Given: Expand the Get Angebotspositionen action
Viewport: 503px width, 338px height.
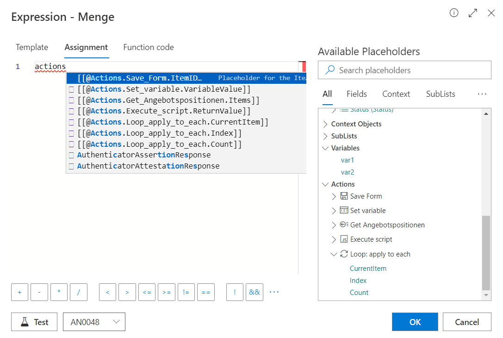Looking at the screenshot, I should [334, 225].
